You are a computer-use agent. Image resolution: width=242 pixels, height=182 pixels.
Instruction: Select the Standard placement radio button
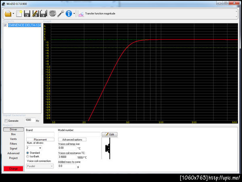pyautogui.click(x=27, y=153)
